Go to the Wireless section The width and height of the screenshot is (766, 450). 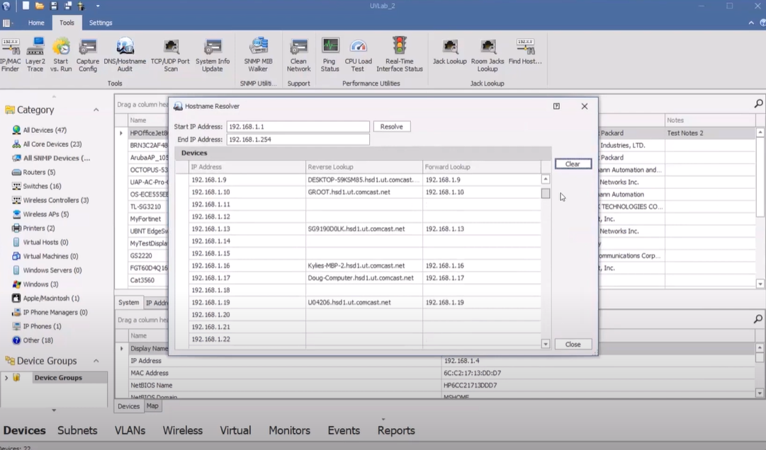pos(183,430)
